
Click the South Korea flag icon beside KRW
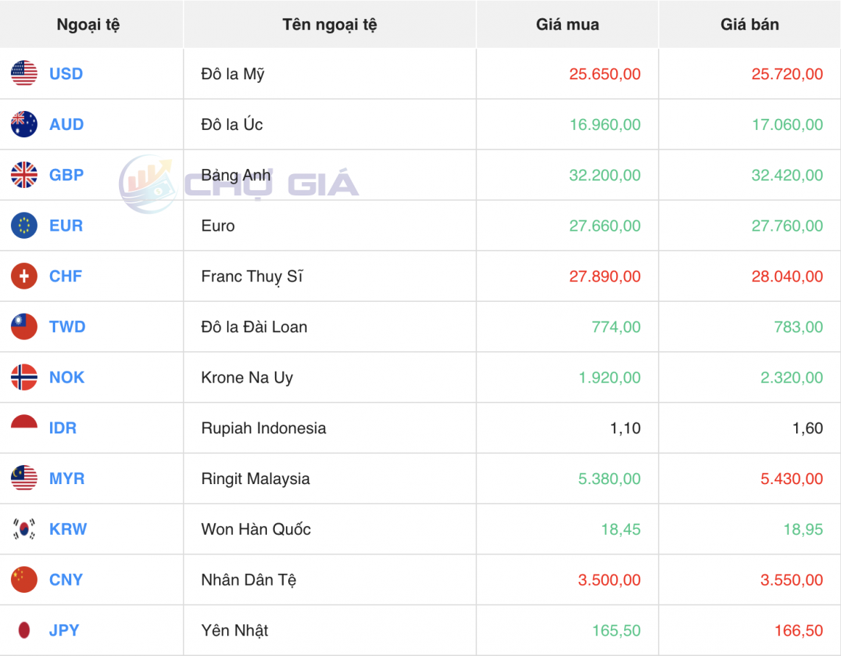click(24, 529)
